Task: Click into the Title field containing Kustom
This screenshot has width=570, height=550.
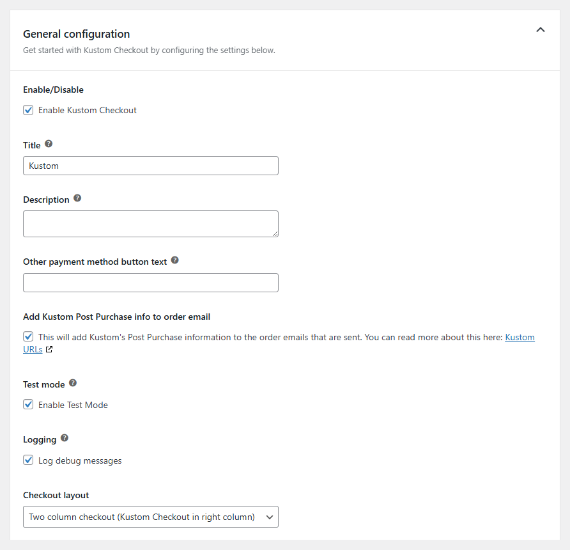Action: [150, 166]
